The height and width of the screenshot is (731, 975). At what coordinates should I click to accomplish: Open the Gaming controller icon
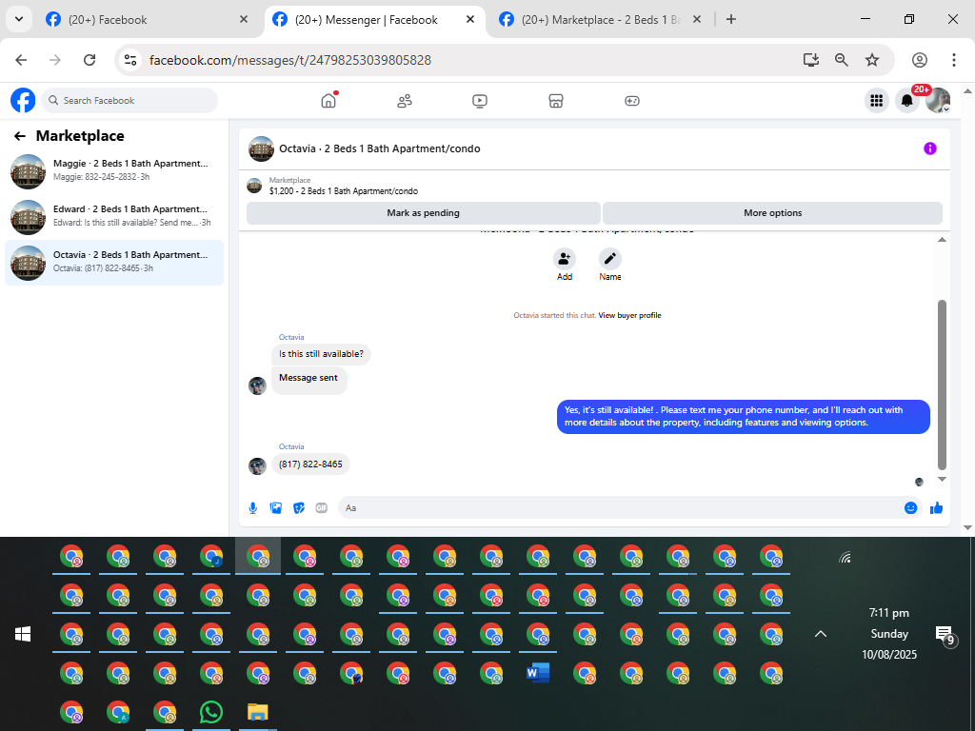[x=632, y=101]
